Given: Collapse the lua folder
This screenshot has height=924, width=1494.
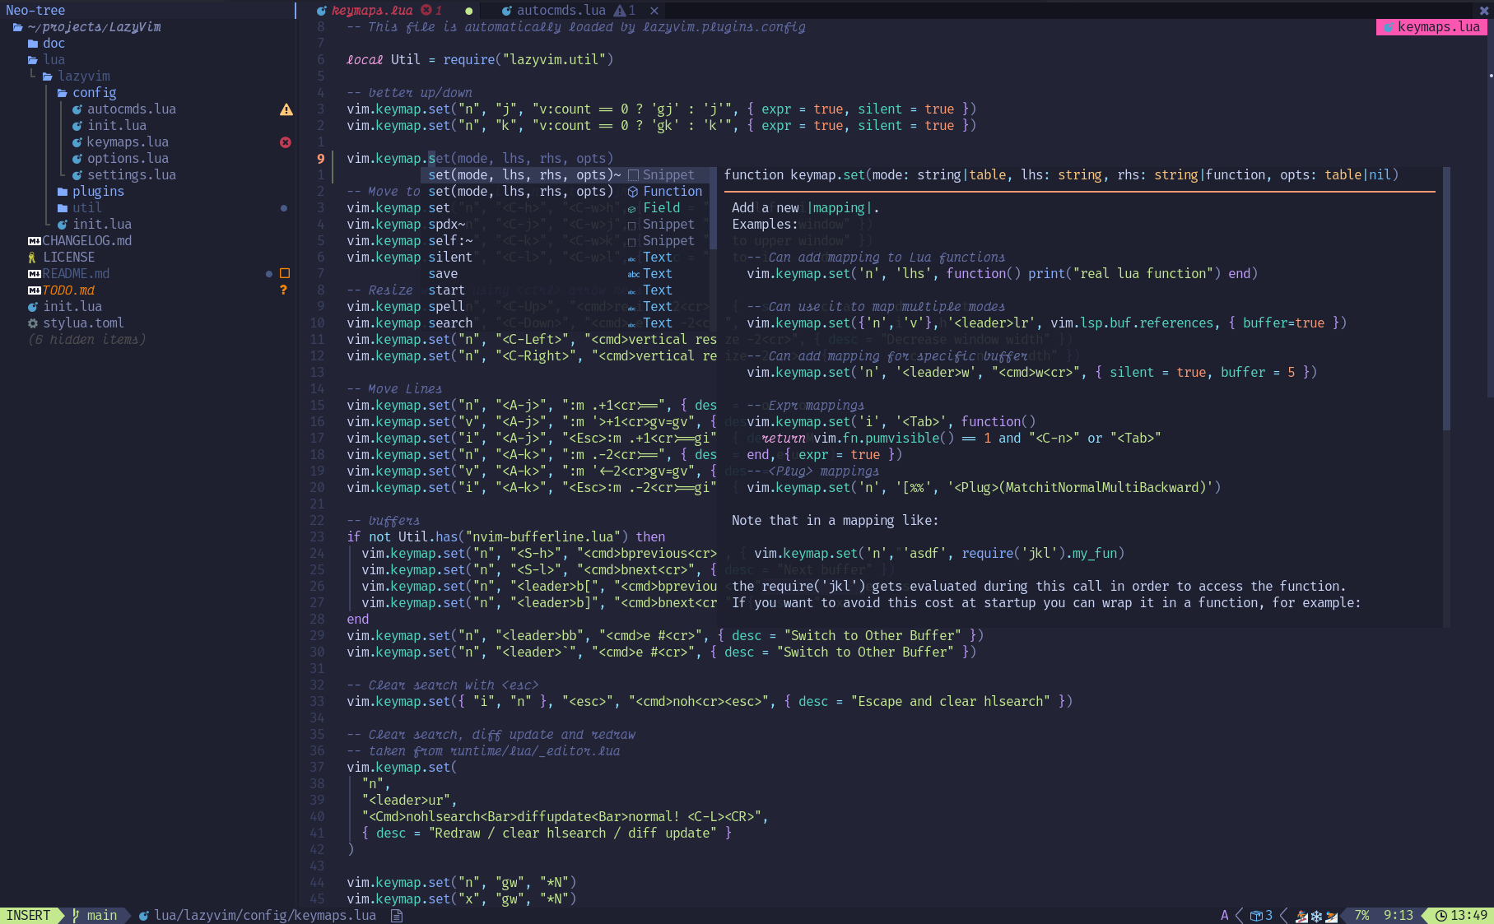Looking at the screenshot, I should click(54, 59).
